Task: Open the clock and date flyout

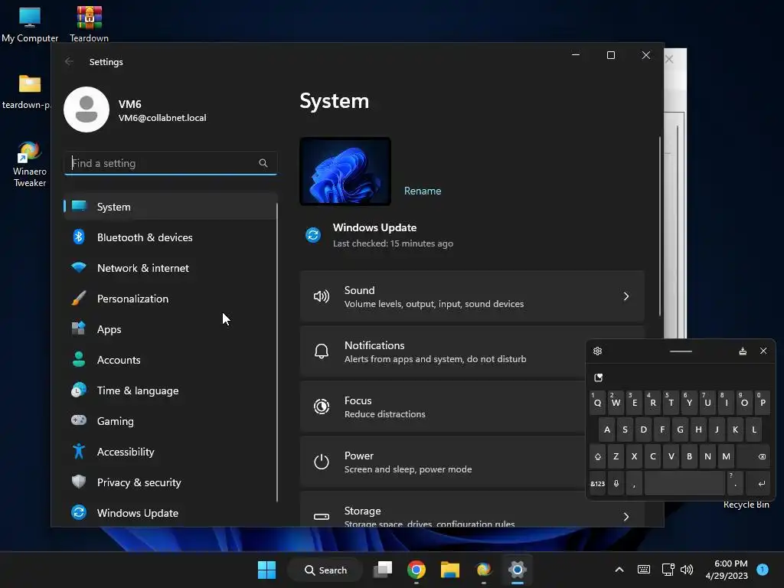Action: click(x=727, y=570)
